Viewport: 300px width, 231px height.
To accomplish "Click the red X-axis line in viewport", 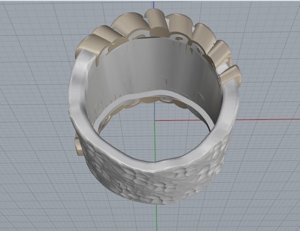I will pos(227,120).
